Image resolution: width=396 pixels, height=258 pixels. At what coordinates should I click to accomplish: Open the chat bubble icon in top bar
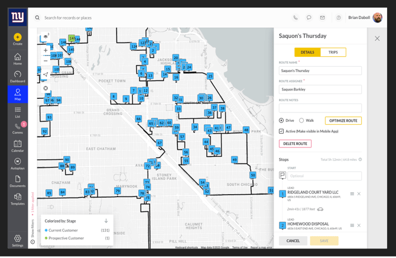(x=309, y=17)
